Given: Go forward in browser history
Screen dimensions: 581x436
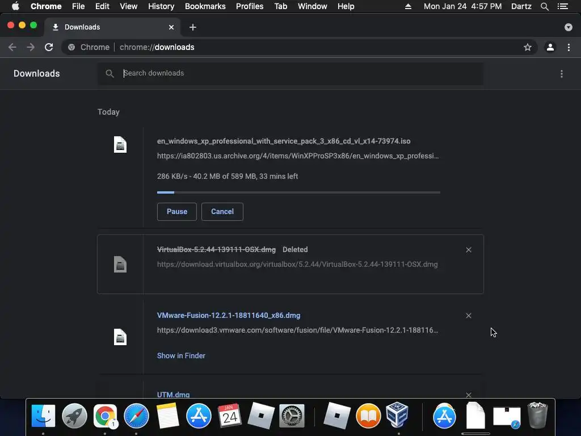Looking at the screenshot, I should (31, 47).
